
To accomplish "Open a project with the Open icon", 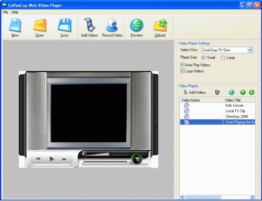I will [40, 26].
